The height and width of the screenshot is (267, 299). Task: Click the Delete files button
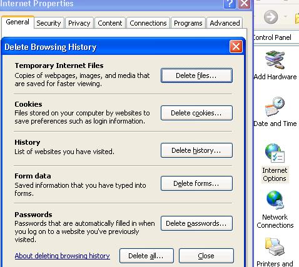[196, 75]
